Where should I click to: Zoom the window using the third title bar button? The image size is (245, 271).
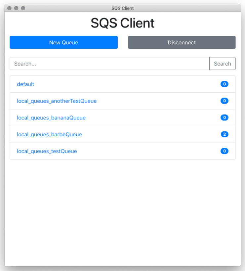(23, 8)
